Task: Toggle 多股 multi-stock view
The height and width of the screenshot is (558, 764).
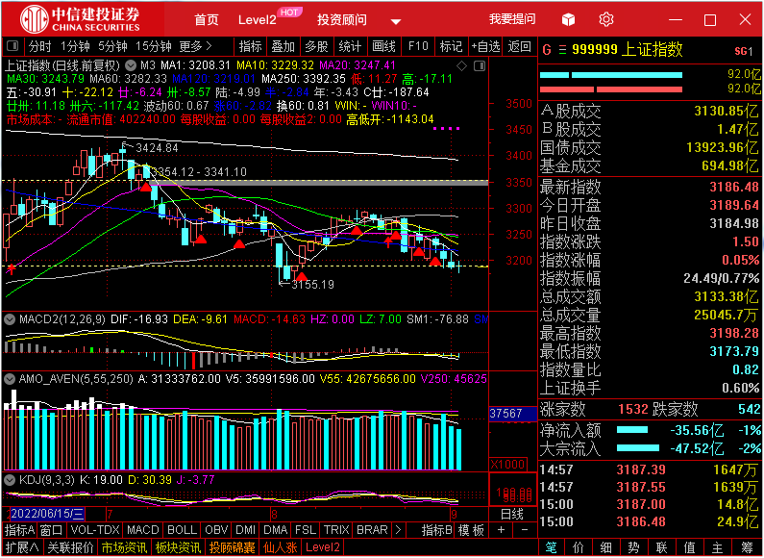Action: (x=316, y=46)
